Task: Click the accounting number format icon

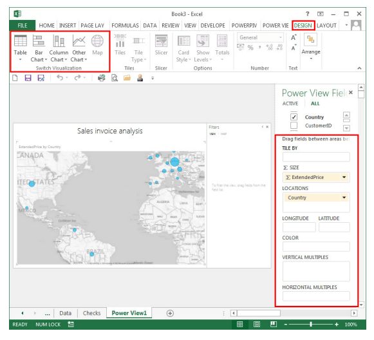Action: point(241,47)
